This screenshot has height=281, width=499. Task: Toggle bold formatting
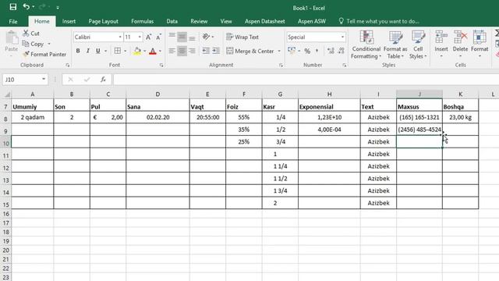coord(78,51)
